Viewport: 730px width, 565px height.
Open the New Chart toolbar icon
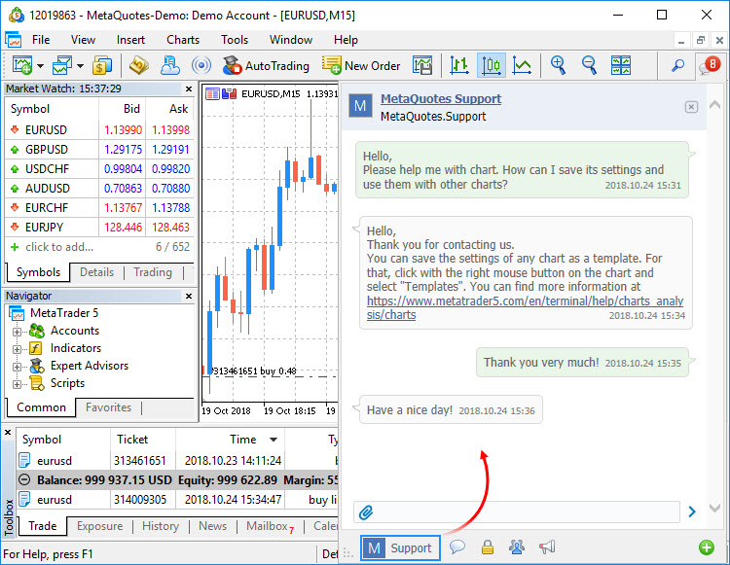pyautogui.click(x=21, y=65)
